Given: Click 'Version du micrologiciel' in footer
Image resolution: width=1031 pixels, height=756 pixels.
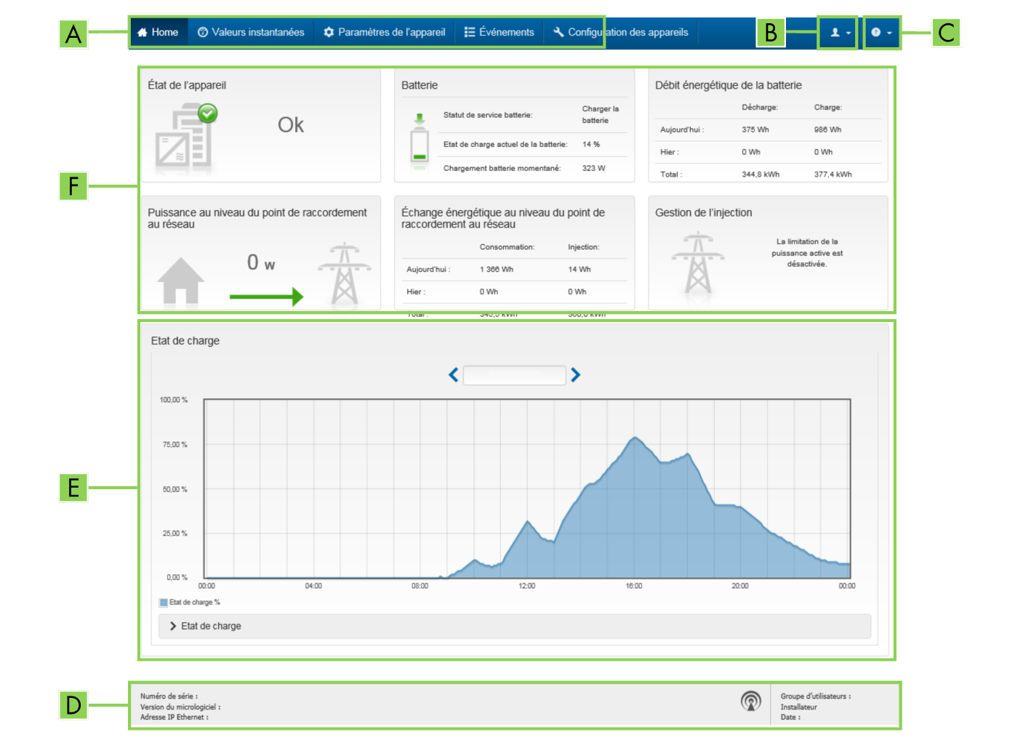Looking at the screenshot, I should pos(180,707).
